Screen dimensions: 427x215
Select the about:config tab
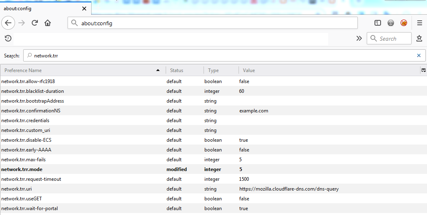coord(45,9)
